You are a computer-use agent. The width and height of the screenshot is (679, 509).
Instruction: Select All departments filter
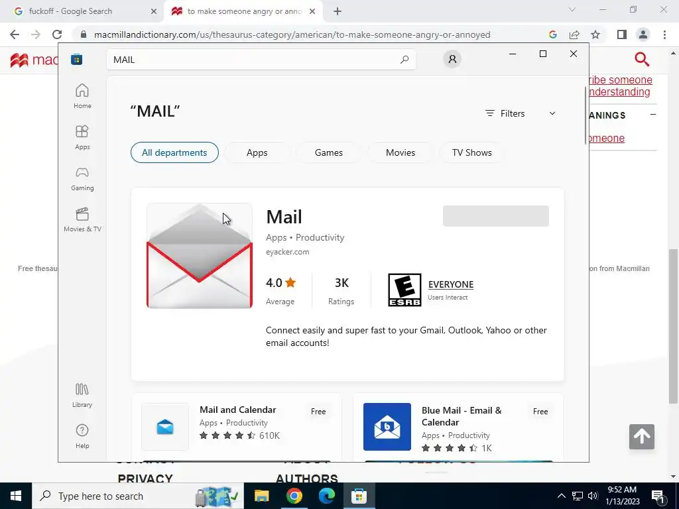tap(174, 152)
